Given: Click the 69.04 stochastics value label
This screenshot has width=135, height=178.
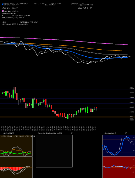Looking at the screenshot, I should click(x=131, y=142).
